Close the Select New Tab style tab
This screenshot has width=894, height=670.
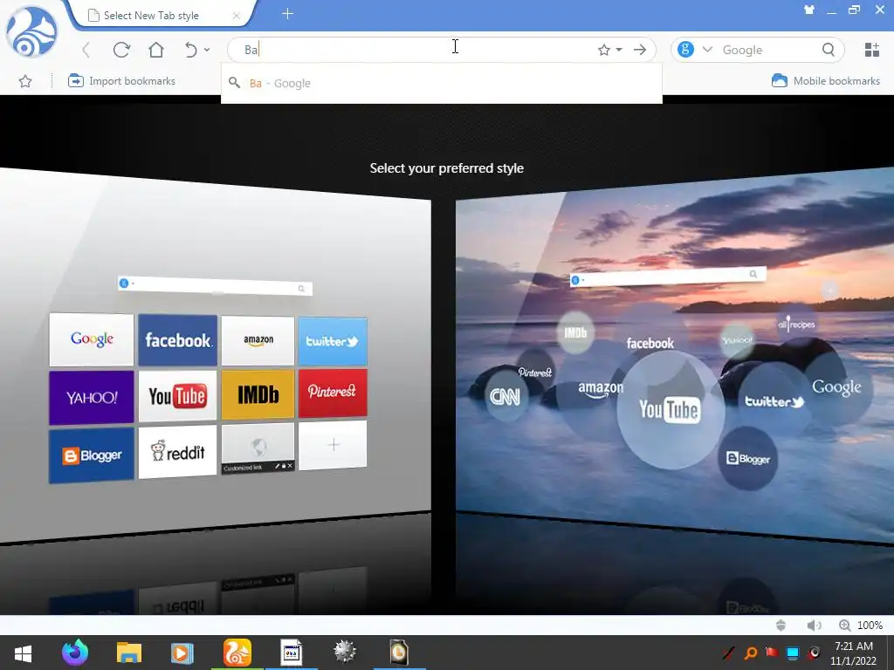coord(236,16)
